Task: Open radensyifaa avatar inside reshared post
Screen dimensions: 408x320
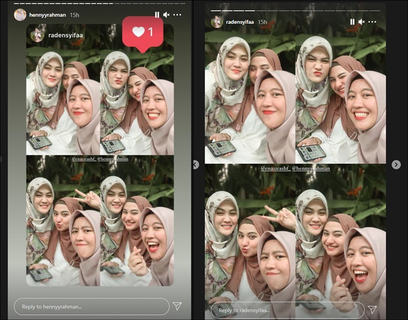Action: point(37,35)
